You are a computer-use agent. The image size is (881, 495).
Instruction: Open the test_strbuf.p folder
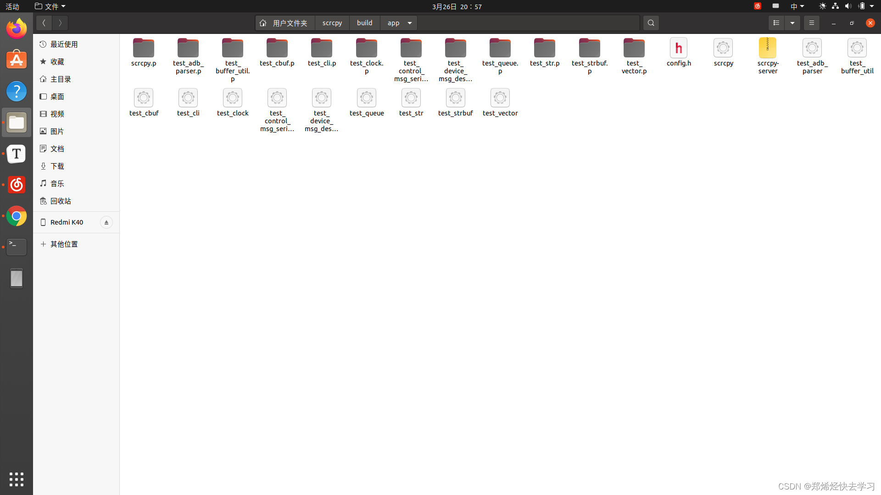click(590, 56)
